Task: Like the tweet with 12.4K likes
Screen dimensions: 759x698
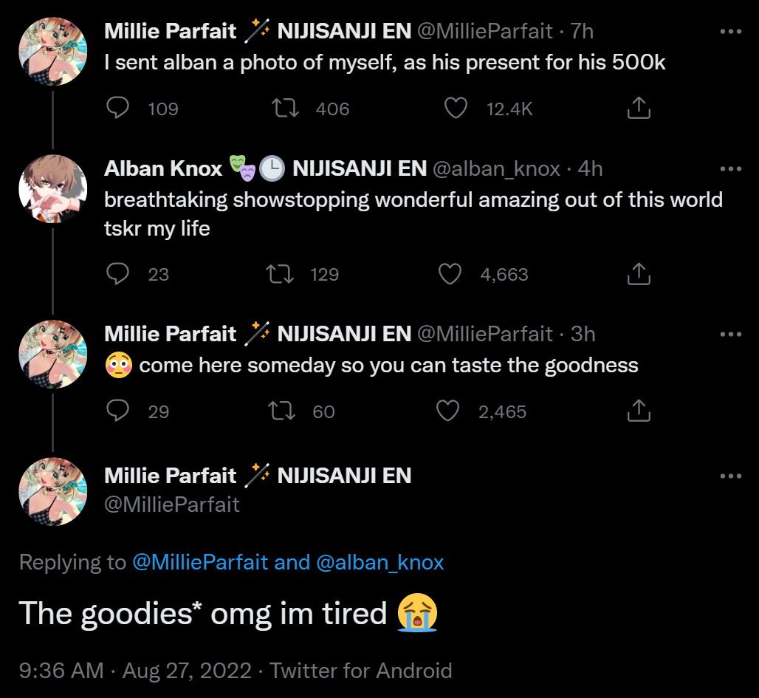Action: click(x=456, y=109)
